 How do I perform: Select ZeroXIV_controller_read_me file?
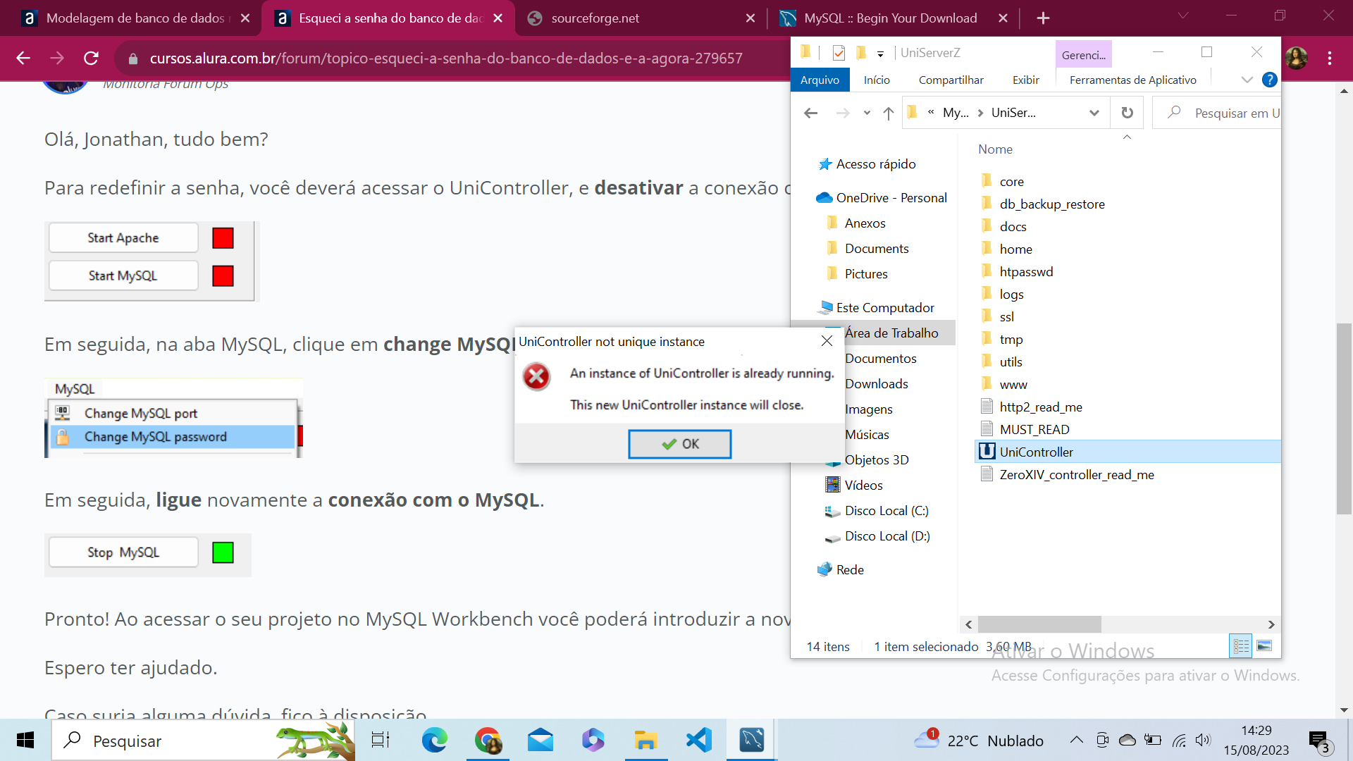coord(1076,474)
